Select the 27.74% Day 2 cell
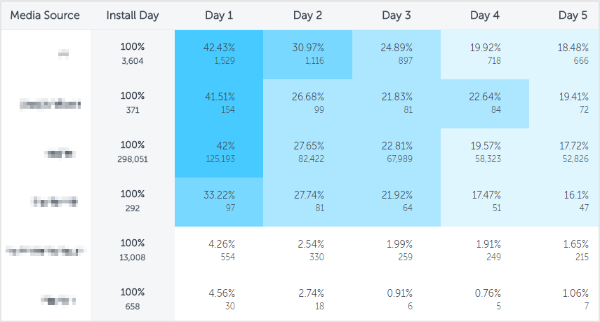Screen dimensions: 600x322 pos(307,201)
